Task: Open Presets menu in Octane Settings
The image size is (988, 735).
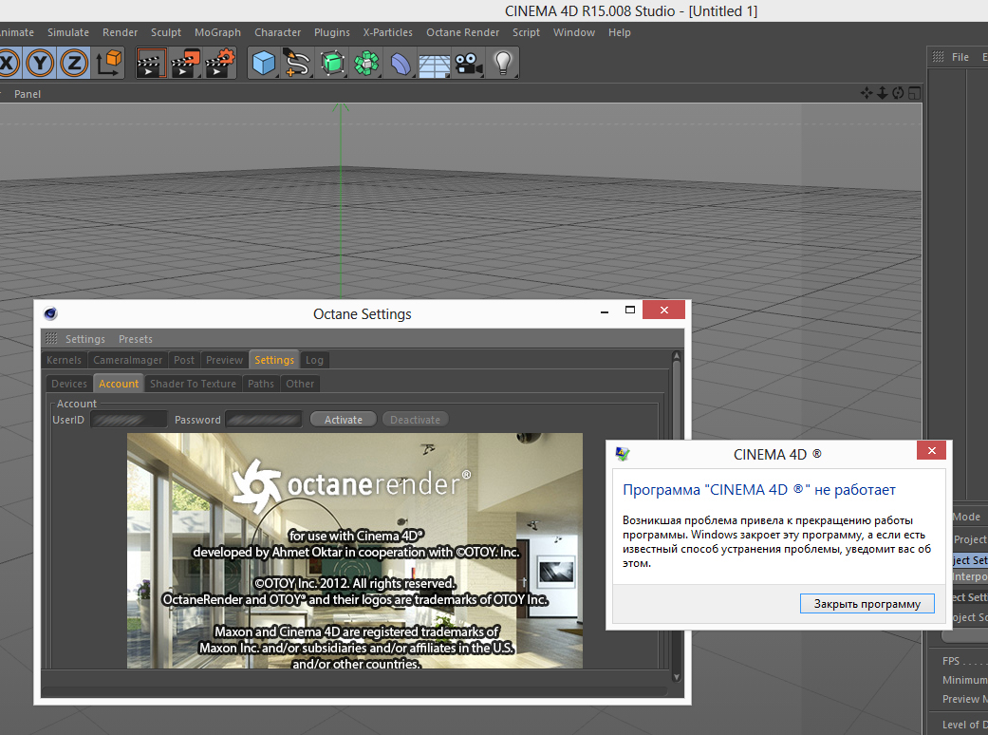Action: tap(136, 338)
